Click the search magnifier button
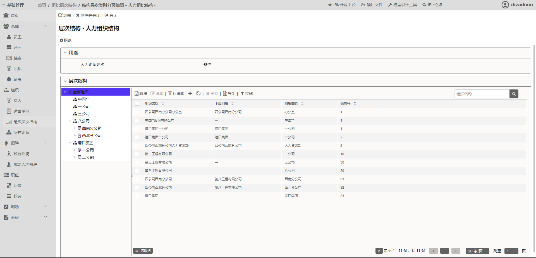 [x=514, y=94]
